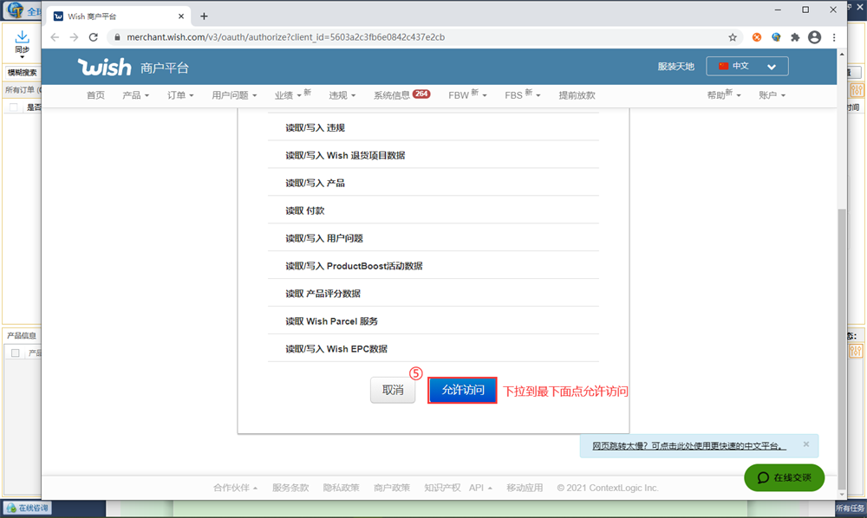Image resolution: width=867 pixels, height=518 pixels.
Task: Click 读取/写入 产品 permission row
Action: point(433,183)
